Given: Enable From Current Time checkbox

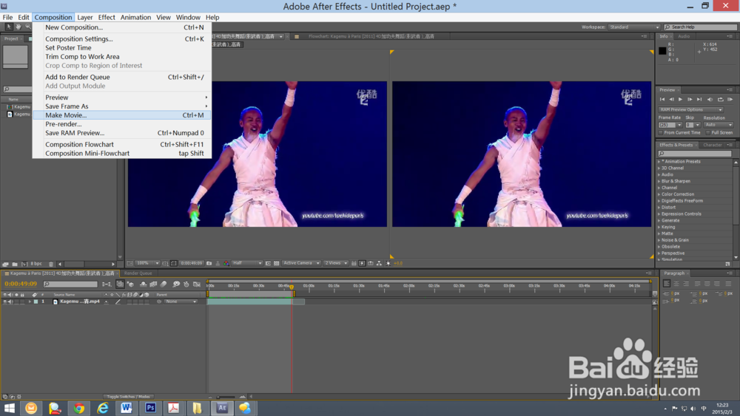Looking at the screenshot, I should click(661, 133).
